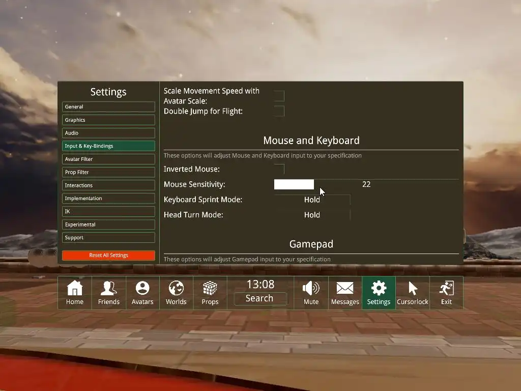Switch to Interactions settings

[108, 185]
